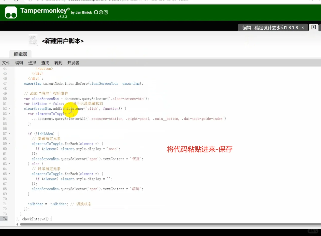Click the 'isHidden = !isHidden' line

(x=60, y=204)
